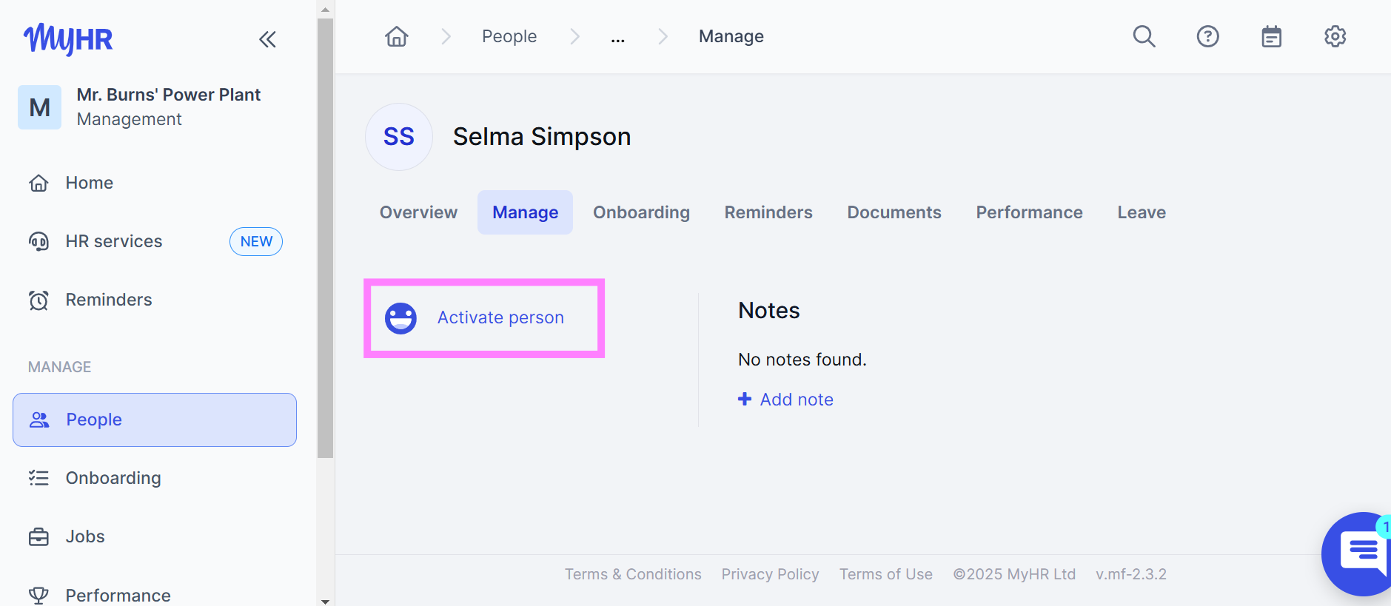Click the sidebar scrollbar down arrow
Viewport: 1391px width, 606px height.
tap(325, 601)
